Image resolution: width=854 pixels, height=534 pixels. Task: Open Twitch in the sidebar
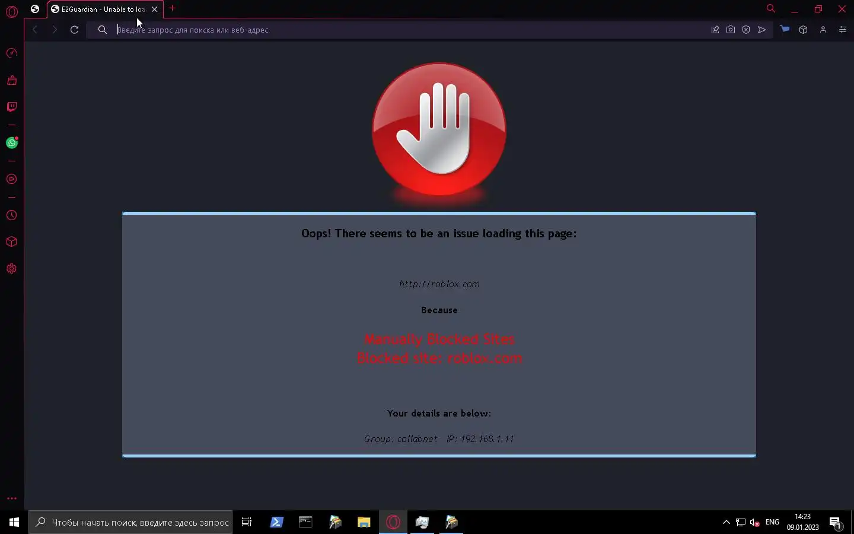[x=11, y=107]
